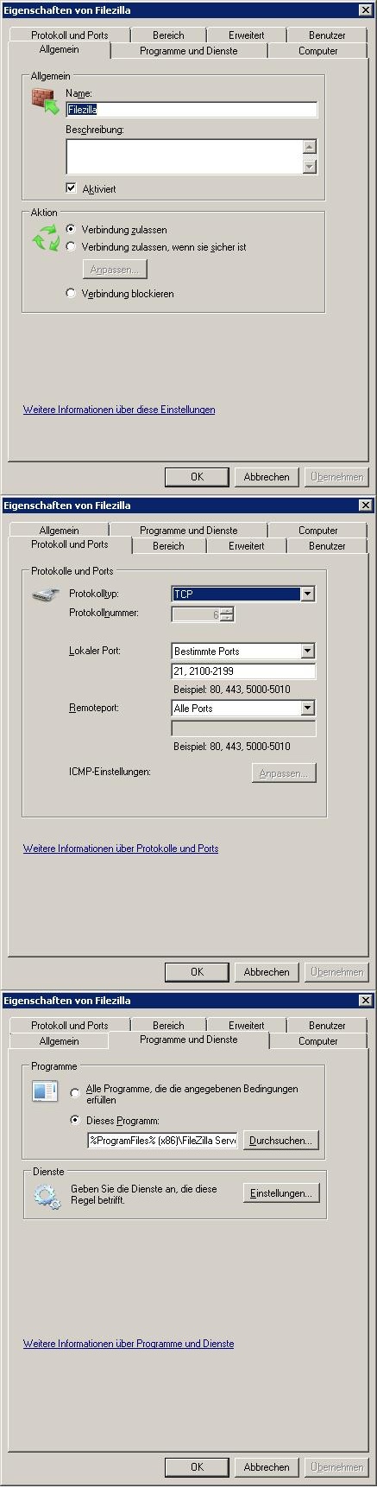Click OK in the Protokolle und Ports window
Image resolution: width=377 pixels, height=1488 pixels.
tap(197, 972)
